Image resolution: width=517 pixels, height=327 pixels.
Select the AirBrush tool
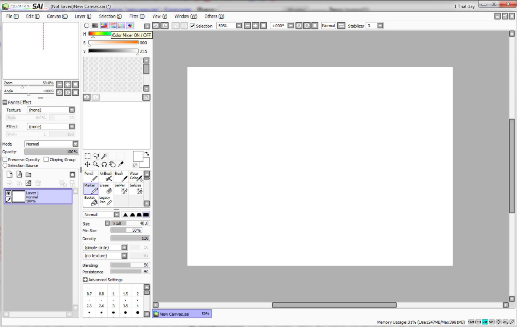coord(106,177)
